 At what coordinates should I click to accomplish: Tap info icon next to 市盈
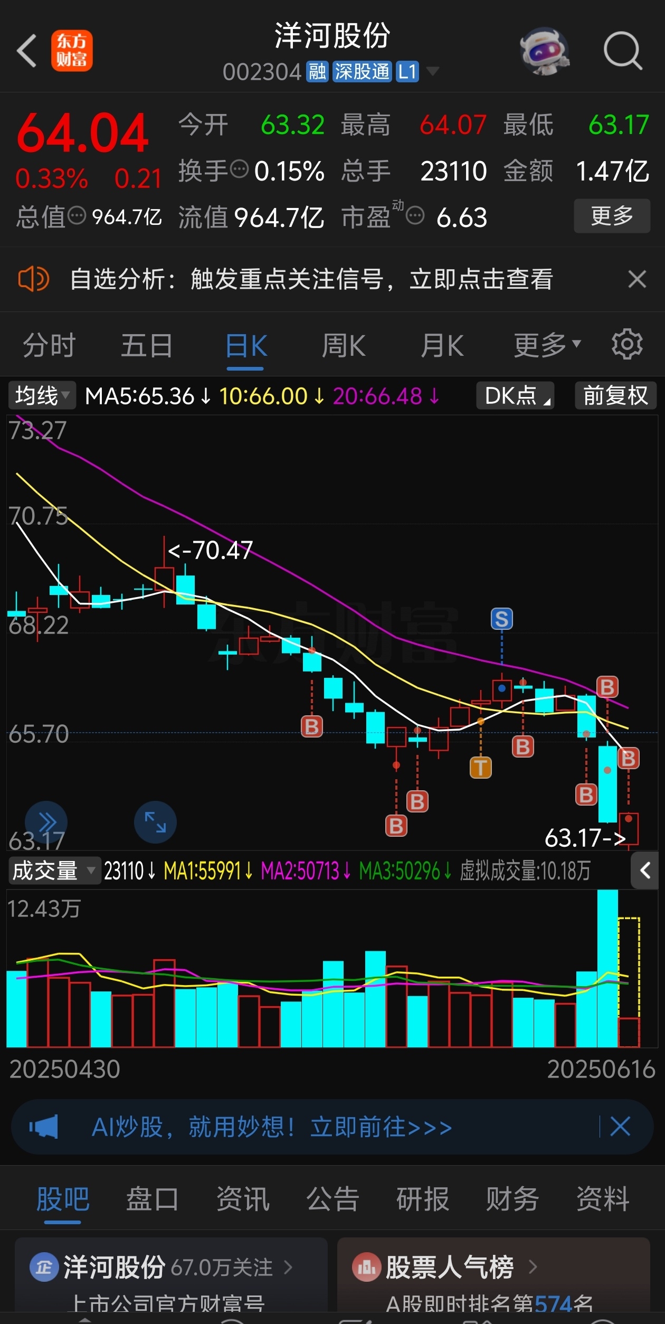415,215
